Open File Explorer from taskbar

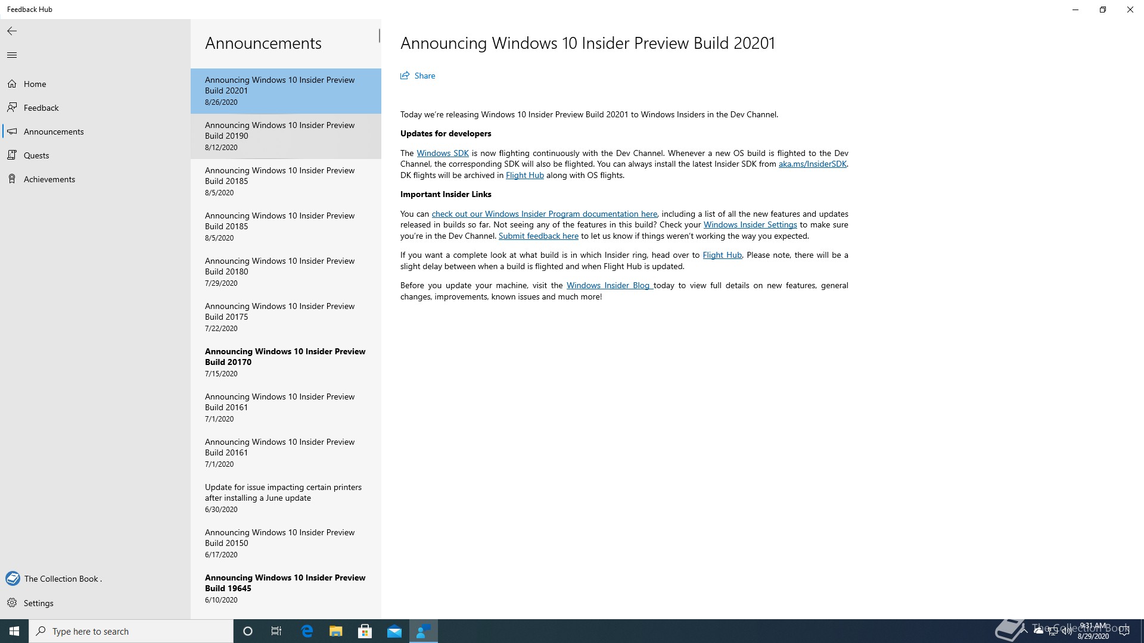click(x=336, y=631)
